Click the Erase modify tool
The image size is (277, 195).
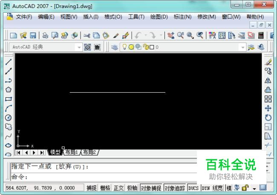[268, 62]
